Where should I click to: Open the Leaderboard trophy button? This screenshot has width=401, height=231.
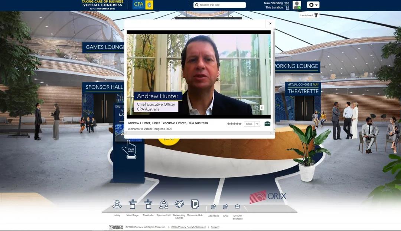click(309, 15)
